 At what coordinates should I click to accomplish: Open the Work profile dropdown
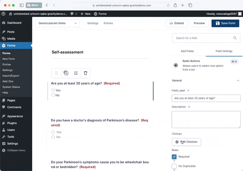point(34,5)
